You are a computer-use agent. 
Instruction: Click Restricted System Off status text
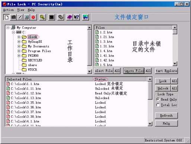(164, 140)
